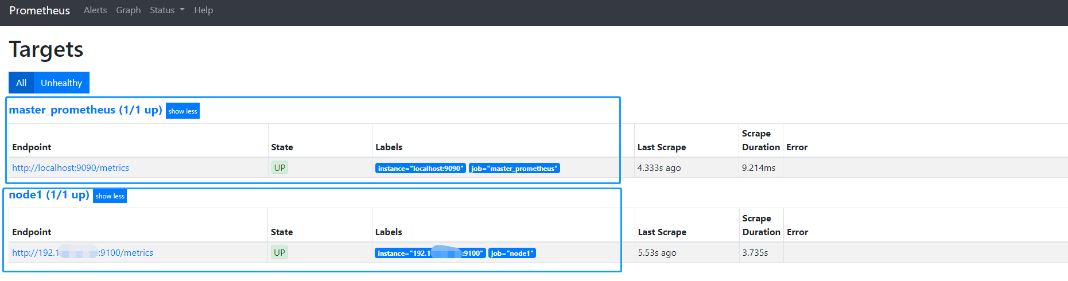Click Scrape Duration header in node1 table
Viewport: 1068px width, 281px height.
click(x=762, y=225)
